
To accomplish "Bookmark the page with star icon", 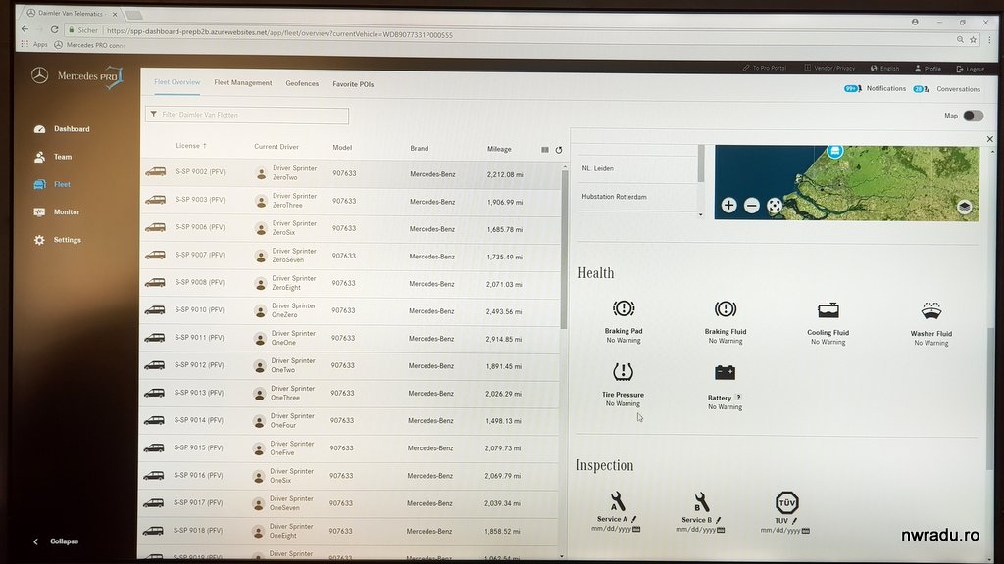I will (974, 39).
